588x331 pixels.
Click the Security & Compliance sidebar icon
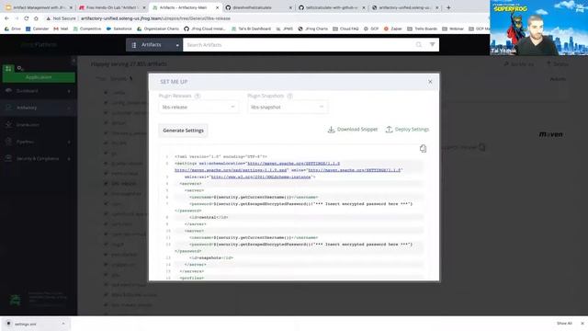click(x=8, y=159)
